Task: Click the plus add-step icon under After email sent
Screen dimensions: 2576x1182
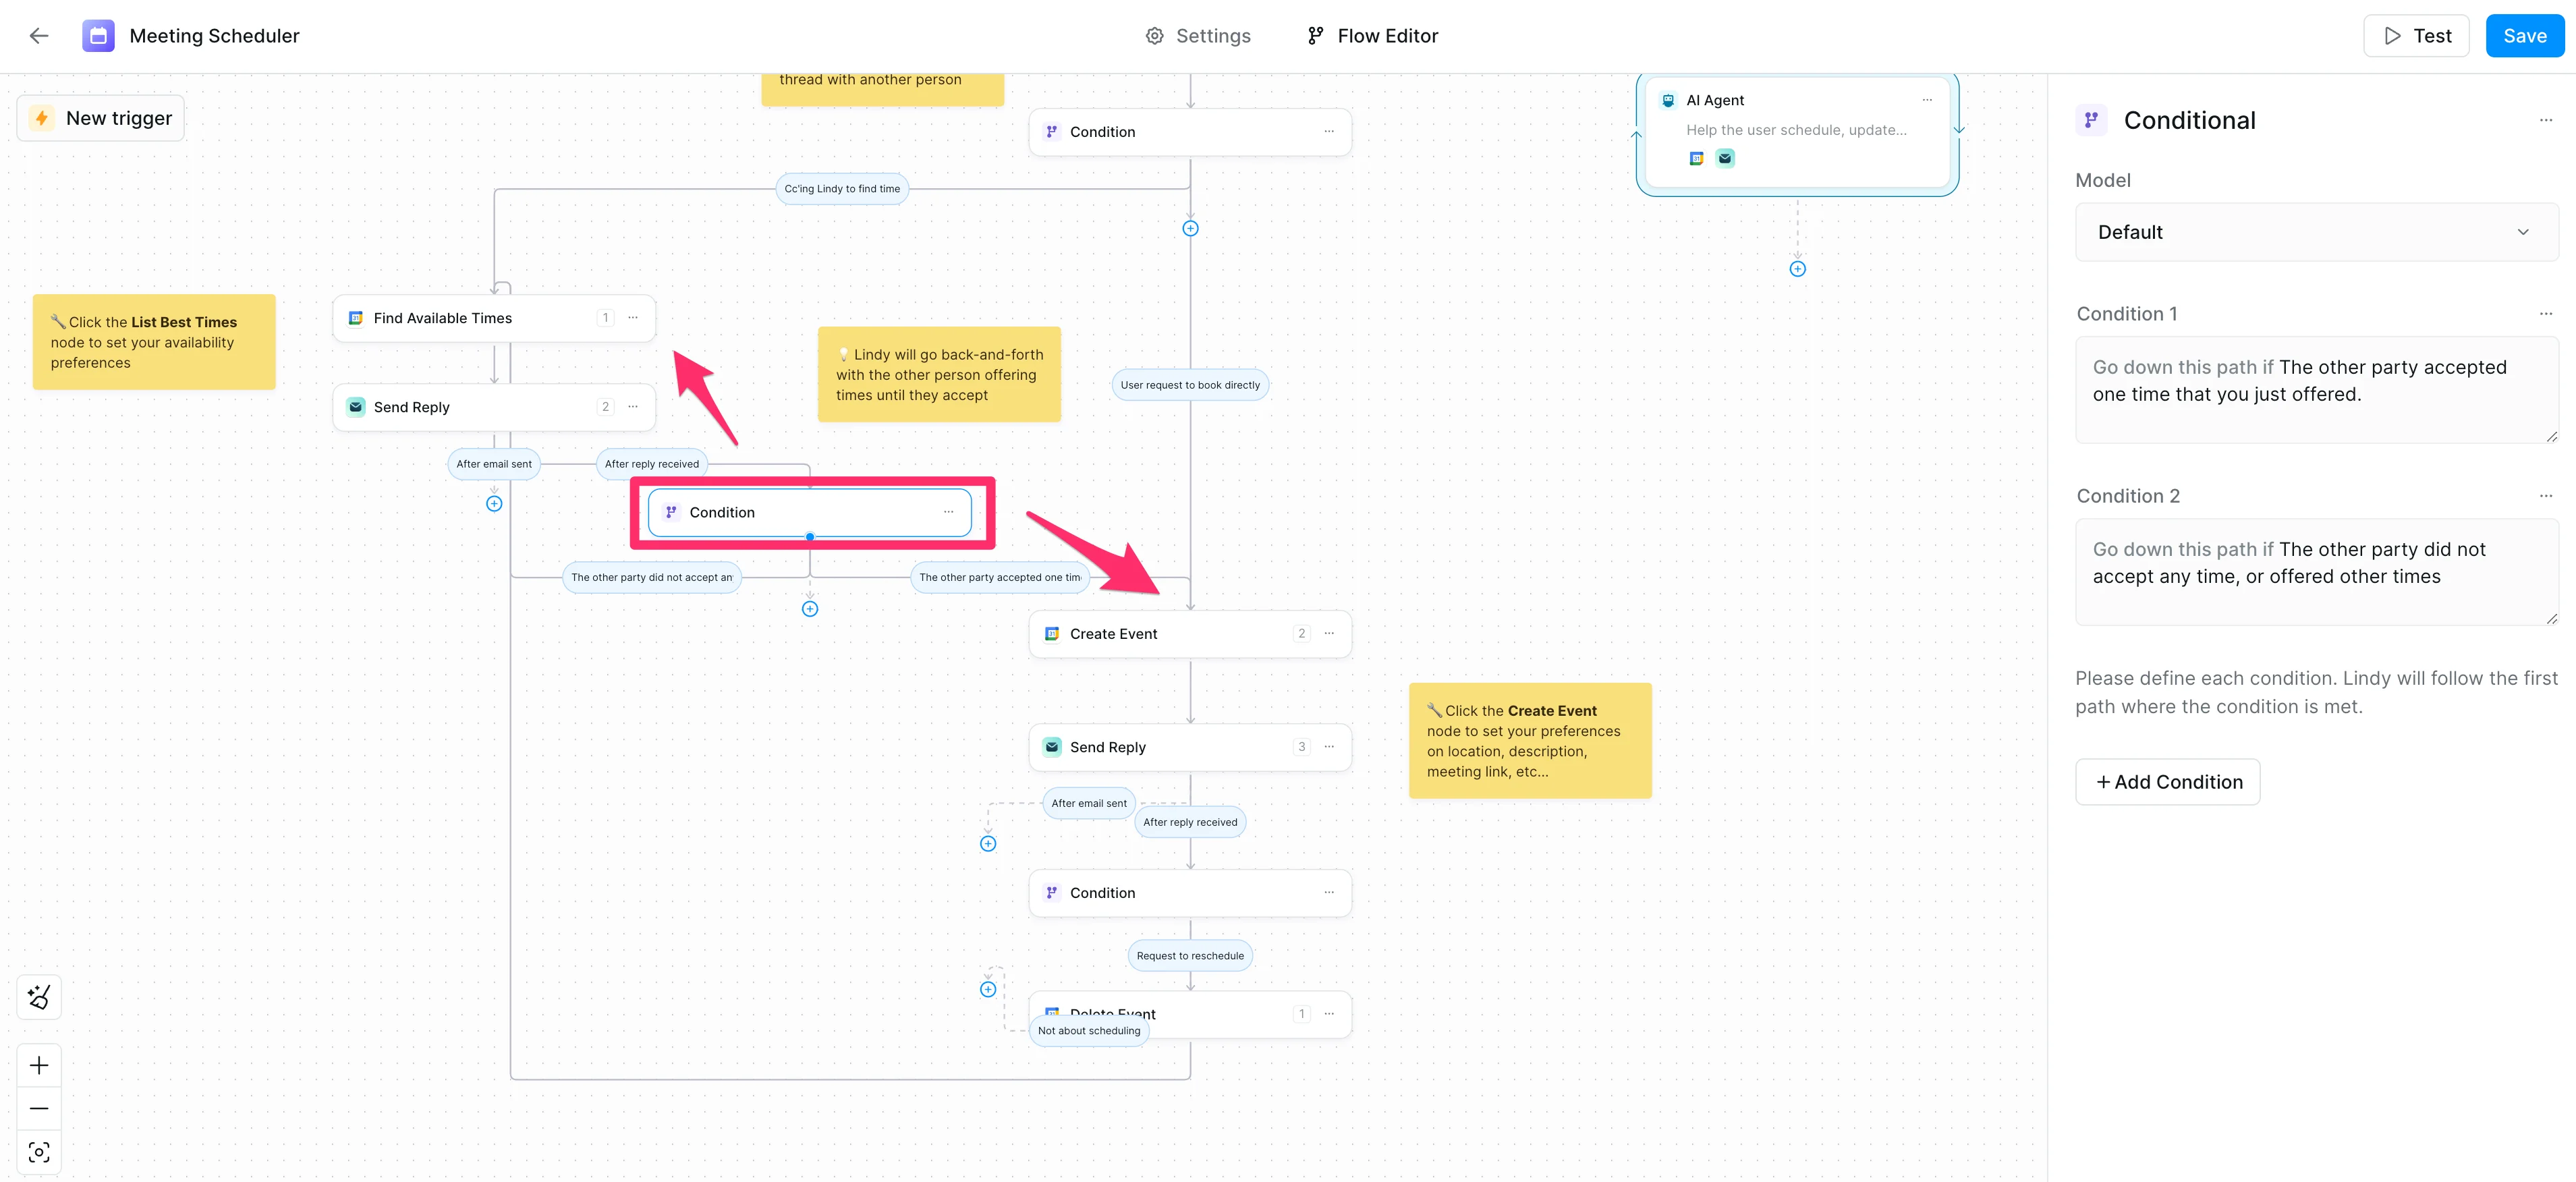Action: (494, 504)
